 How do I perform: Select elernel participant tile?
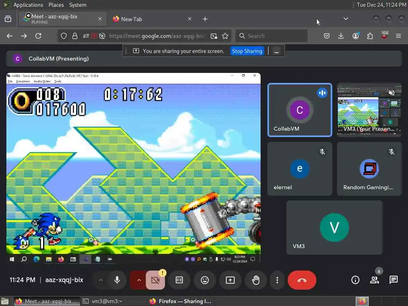click(300, 169)
